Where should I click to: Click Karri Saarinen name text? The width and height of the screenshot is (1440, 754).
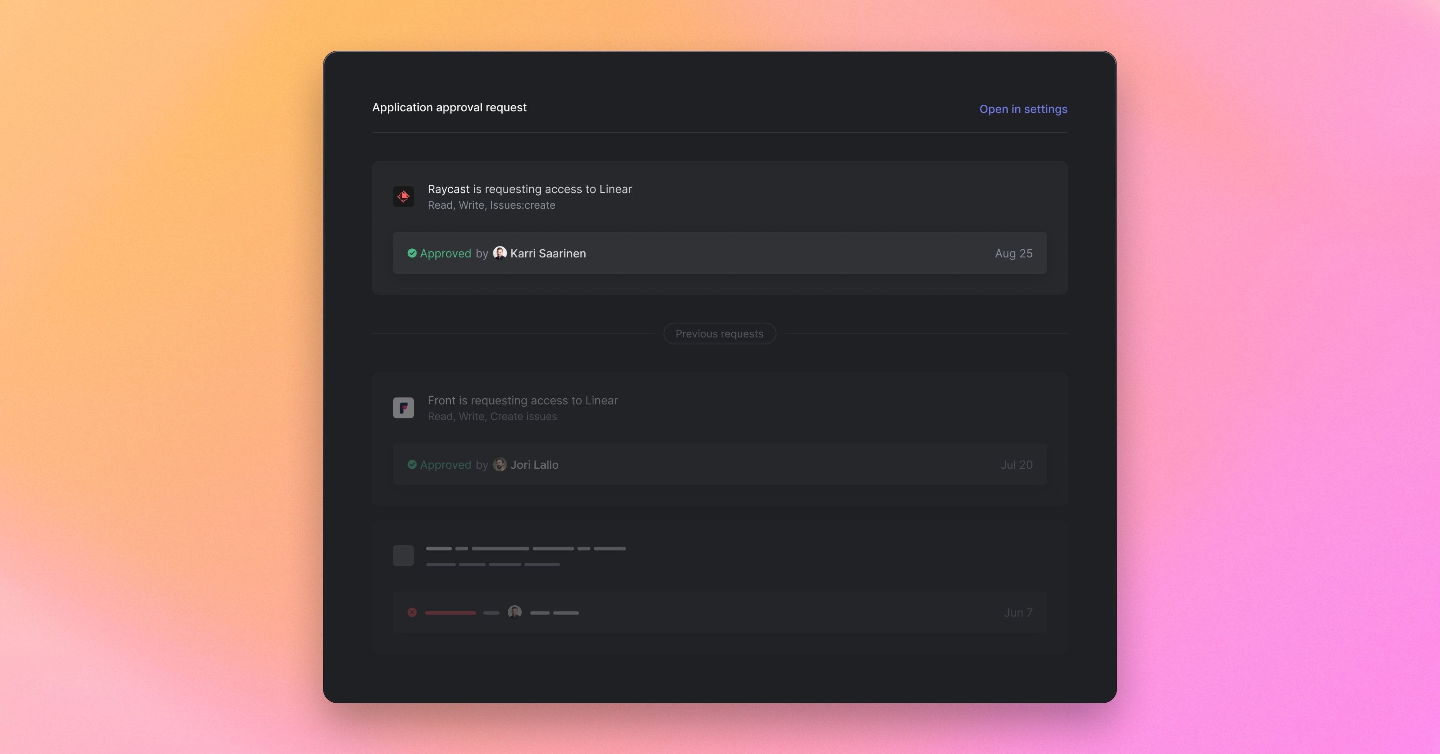(x=548, y=253)
